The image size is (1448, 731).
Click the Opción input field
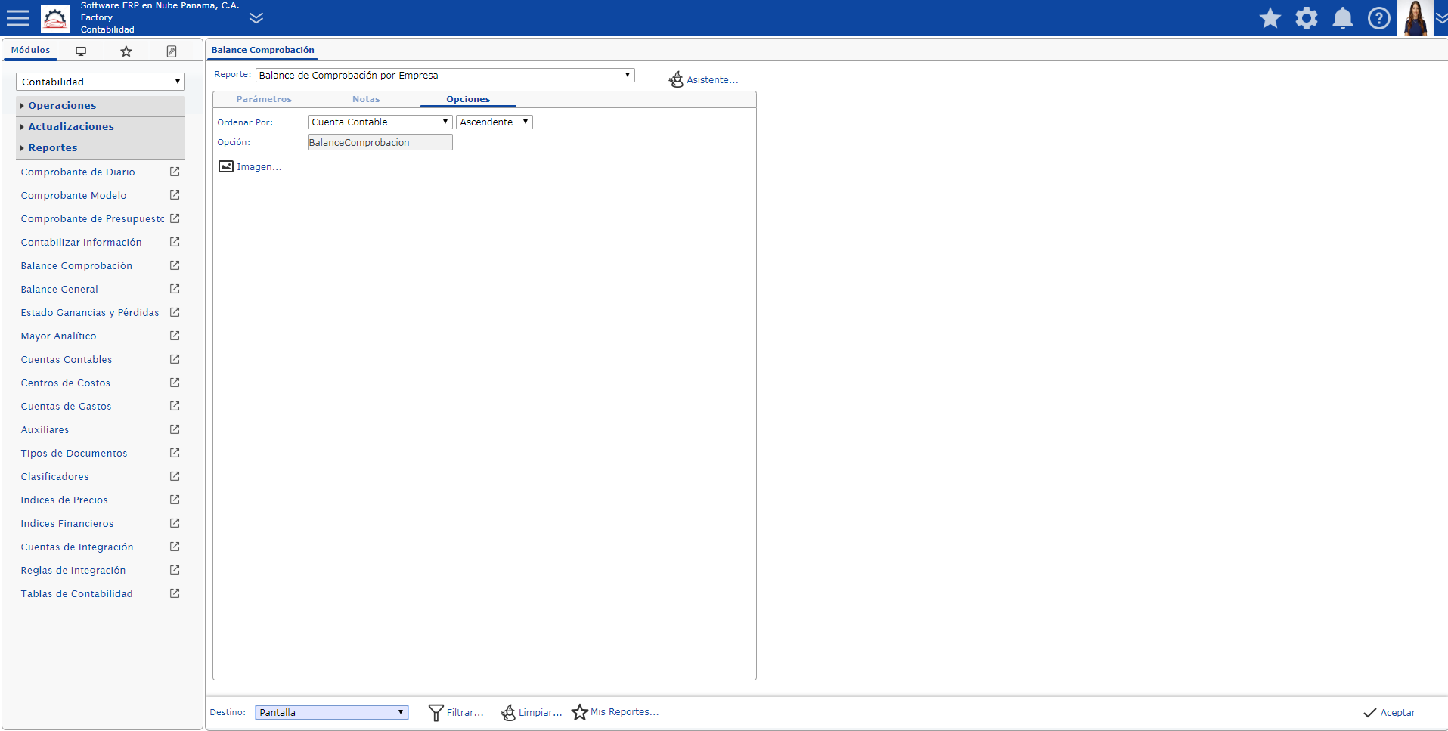tap(380, 142)
